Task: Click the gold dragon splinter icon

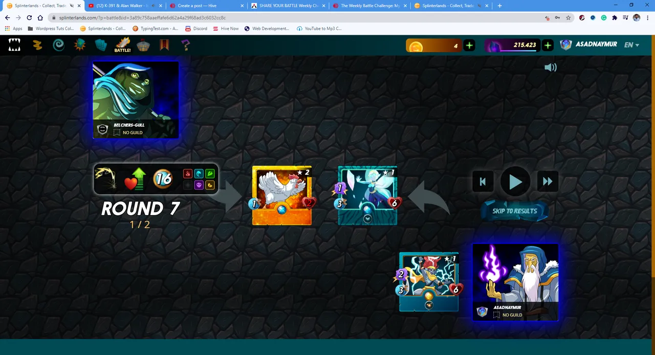Action: tap(210, 185)
